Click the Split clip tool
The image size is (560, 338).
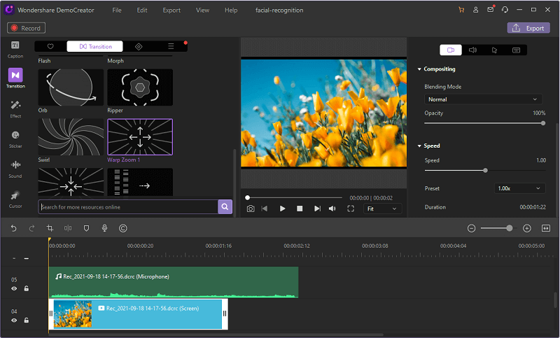tap(68, 228)
